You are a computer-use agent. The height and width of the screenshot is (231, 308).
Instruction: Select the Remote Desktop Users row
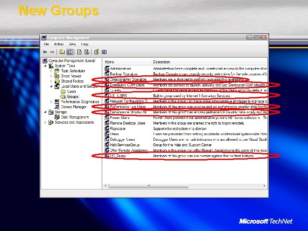click(x=185, y=123)
